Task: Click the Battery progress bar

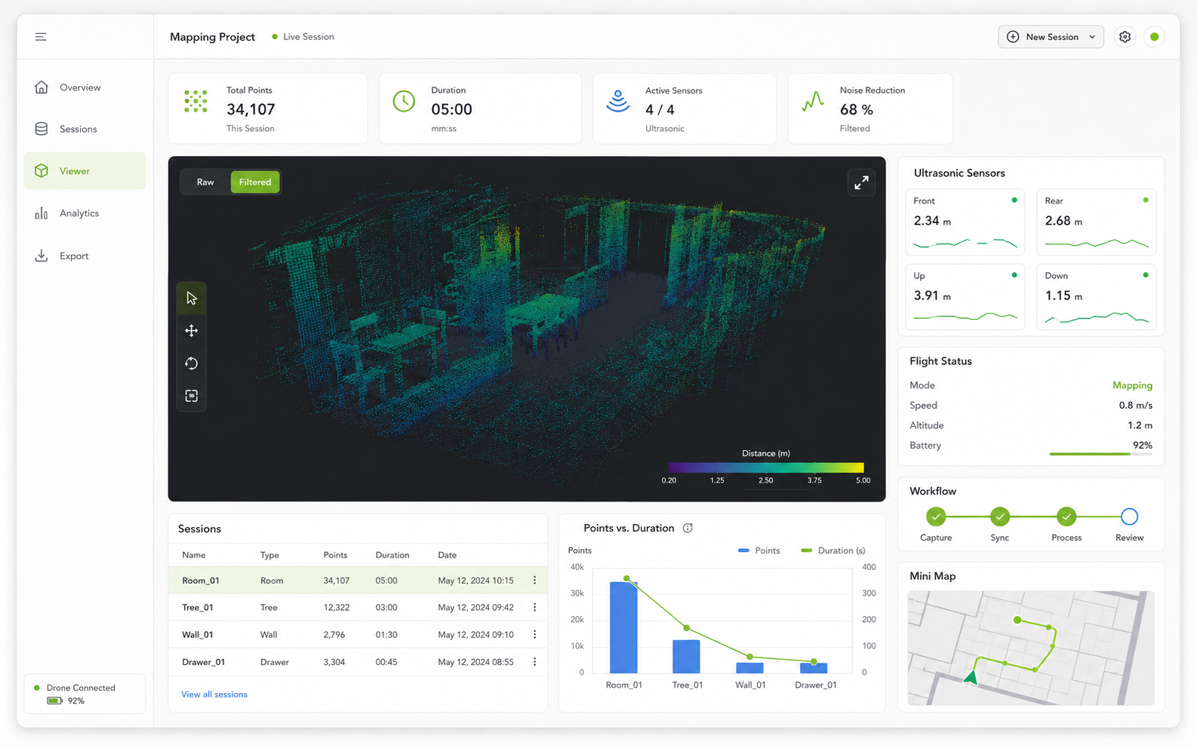Action: point(1100,454)
